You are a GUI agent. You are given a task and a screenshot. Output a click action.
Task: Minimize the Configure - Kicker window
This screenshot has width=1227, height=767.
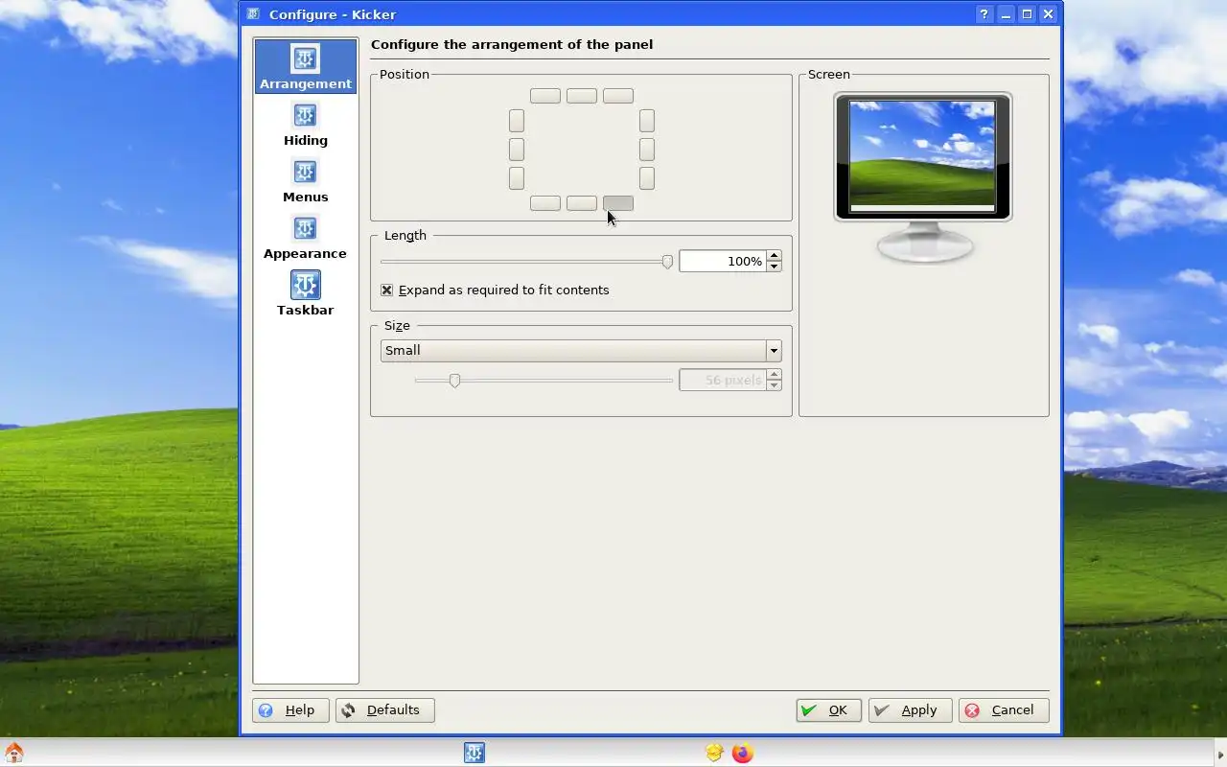1006,14
